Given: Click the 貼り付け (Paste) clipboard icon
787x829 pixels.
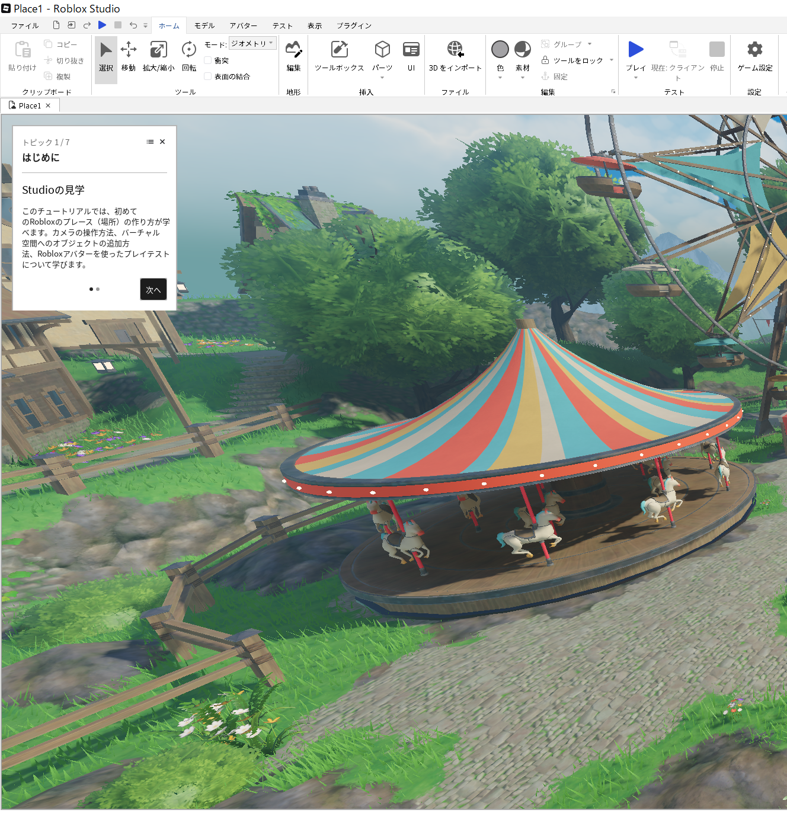Looking at the screenshot, I should (23, 49).
